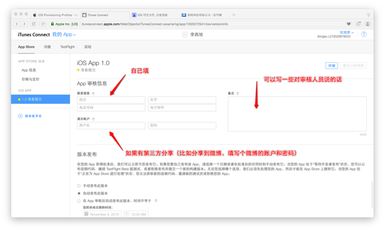Click the green Apple Inc. security lock
385x231 pixels.
pyautogui.click(x=53, y=24)
